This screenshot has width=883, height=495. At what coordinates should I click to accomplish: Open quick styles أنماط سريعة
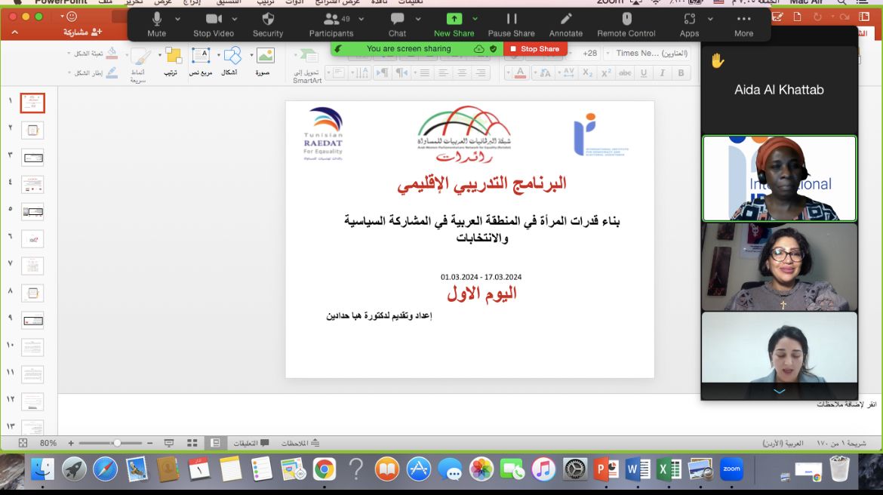[x=139, y=65]
